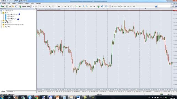Image resolution: width=177 pixels, height=99 pixels.
Task: Open the Вставка menu
Action: [14, 4]
